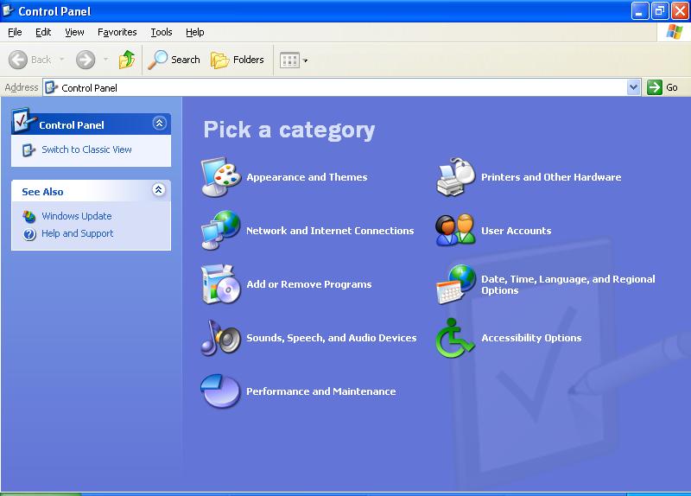Click the Switch to Classic View icon
The image size is (691, 496).
29,149
